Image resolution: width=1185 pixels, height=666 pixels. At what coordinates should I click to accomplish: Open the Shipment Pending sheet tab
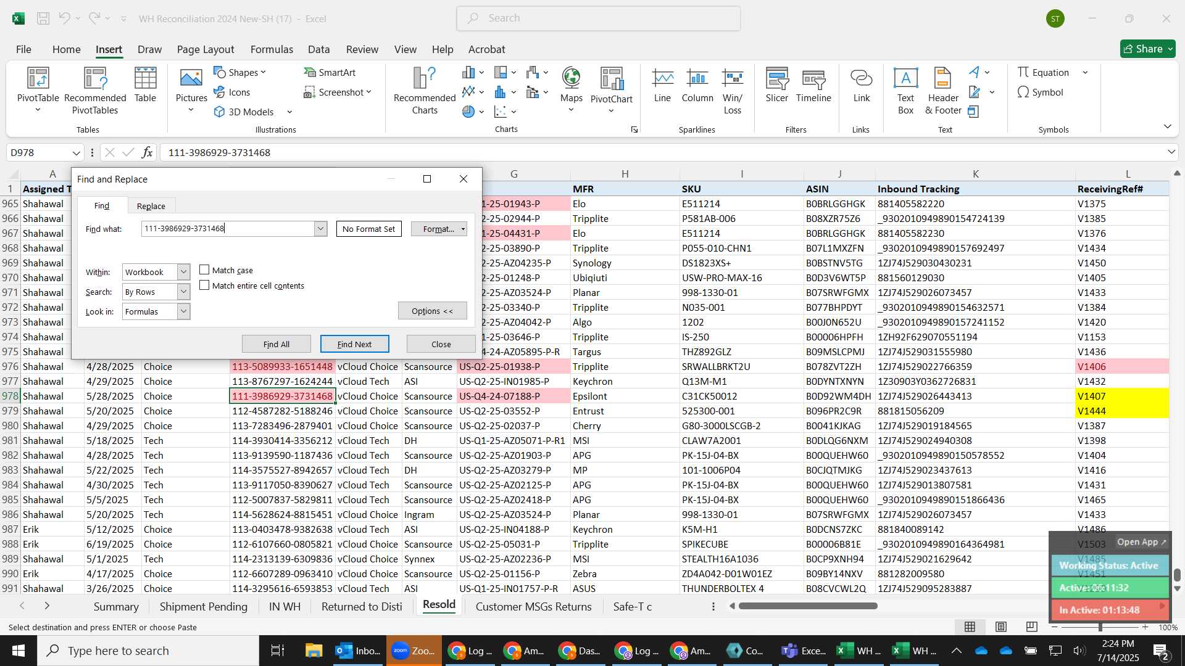203,607
